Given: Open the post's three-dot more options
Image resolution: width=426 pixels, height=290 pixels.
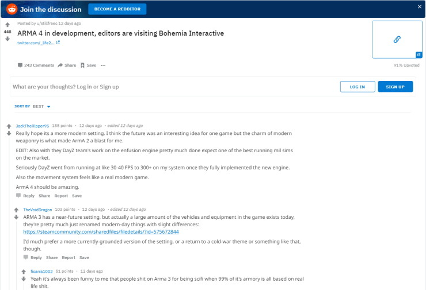Looking at the screenshot, I should 103,65.
